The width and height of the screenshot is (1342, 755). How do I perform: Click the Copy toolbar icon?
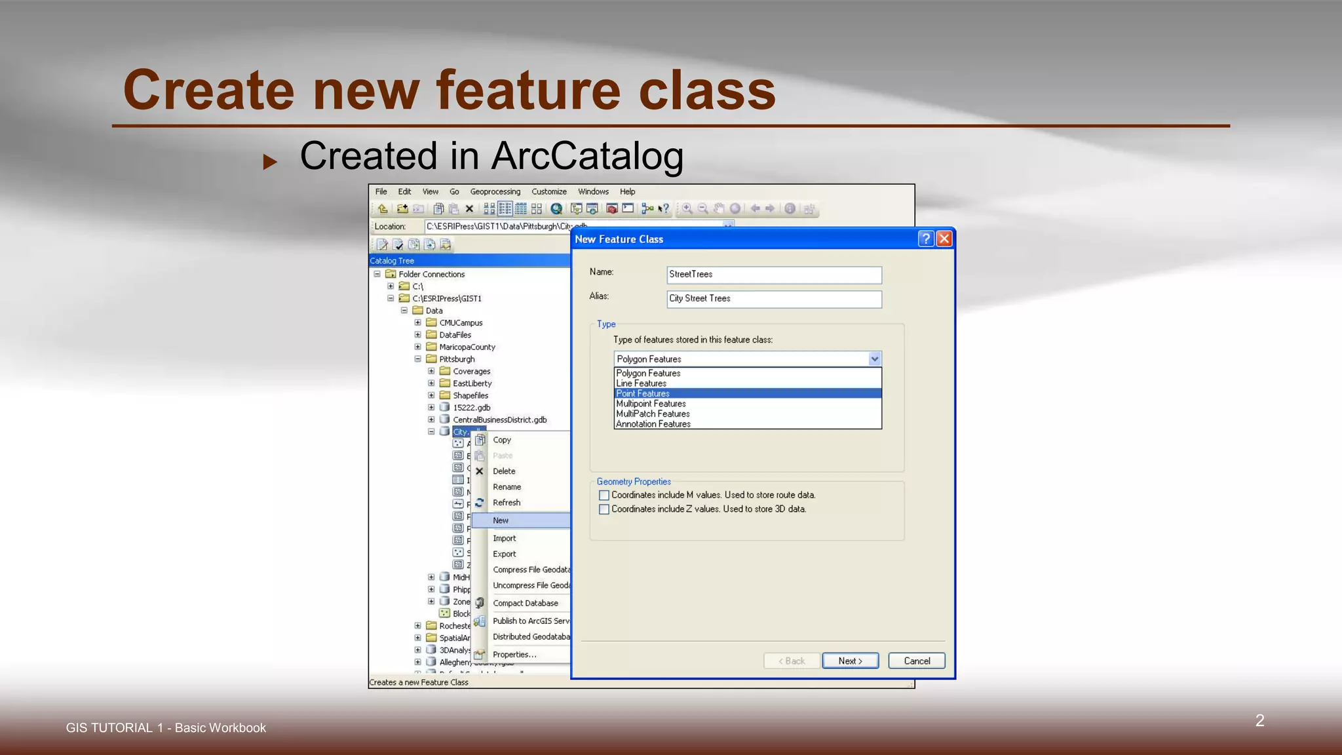tap(438, 209)
